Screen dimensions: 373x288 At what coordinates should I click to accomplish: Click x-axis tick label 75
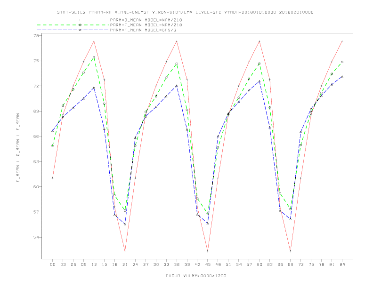point(311,264)
